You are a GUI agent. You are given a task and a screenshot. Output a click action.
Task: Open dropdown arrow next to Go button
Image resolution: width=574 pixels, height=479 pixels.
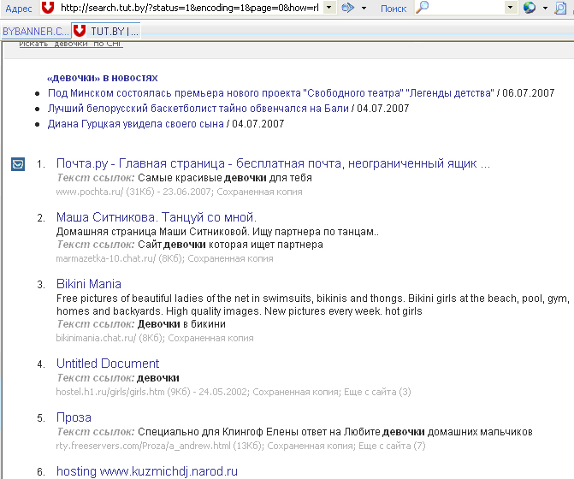point(364,8)
